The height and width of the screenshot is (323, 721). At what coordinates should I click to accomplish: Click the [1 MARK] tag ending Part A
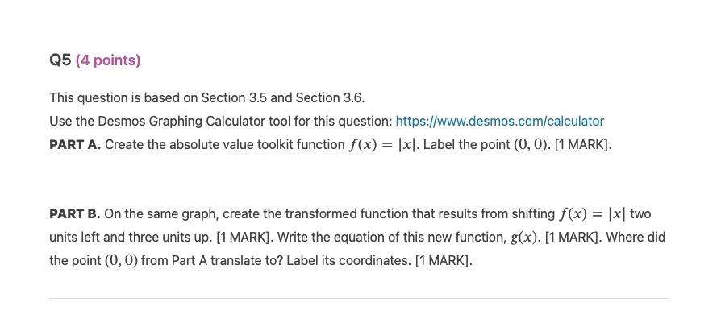coord(583,145)
